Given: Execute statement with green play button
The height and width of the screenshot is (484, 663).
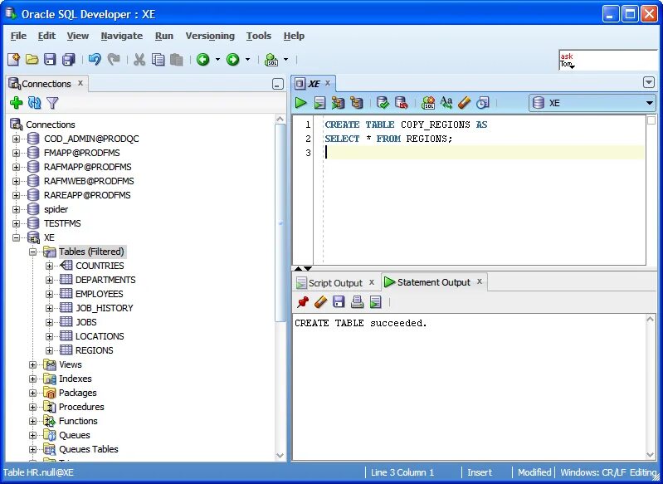Looking at the screenshot, I should coord(301,103).
